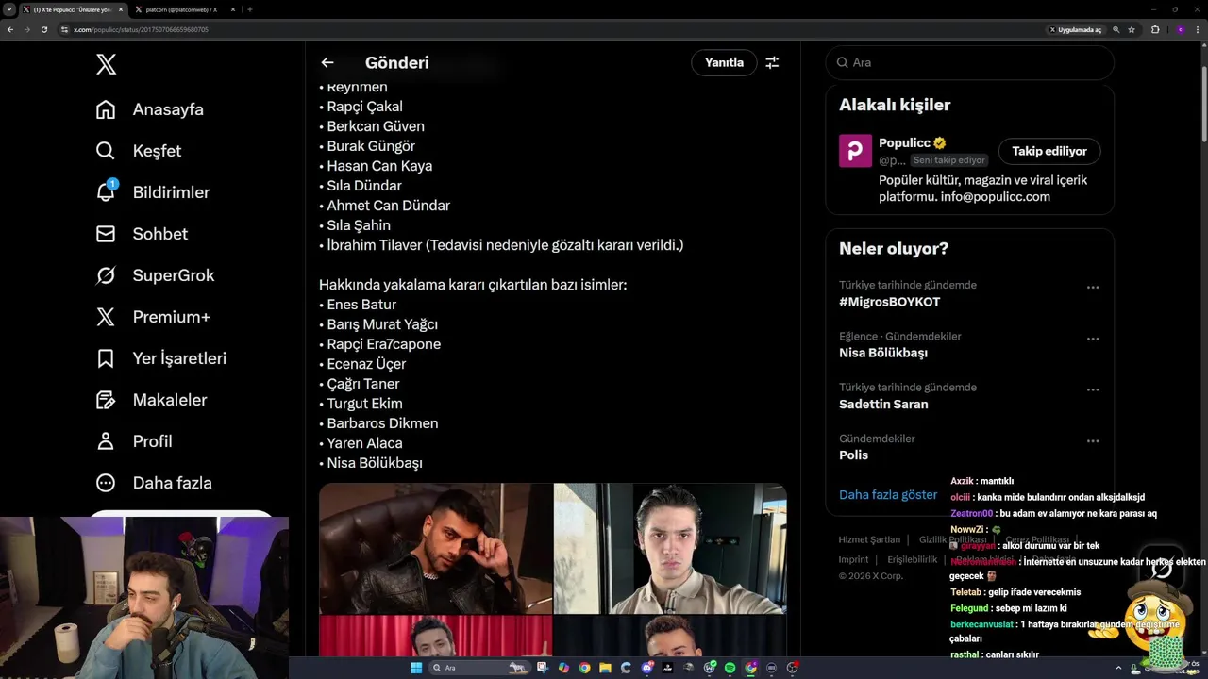Viewport: 1208px width, 679px height.
Task: Close the platcorn browser tab
Action: [x=233, y=9]
